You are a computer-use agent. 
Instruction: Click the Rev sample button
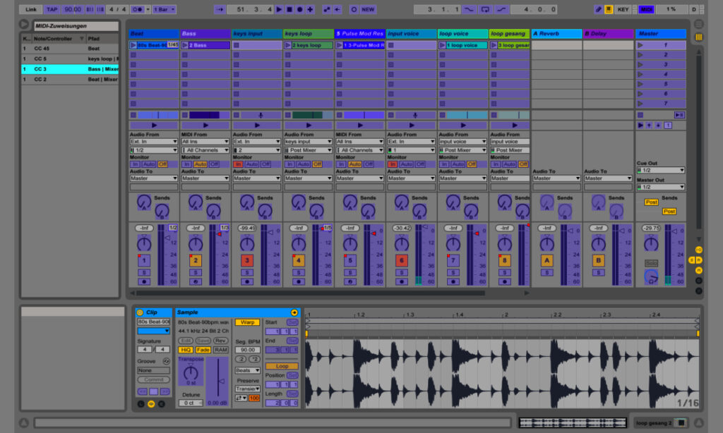(x=220, y=341)
